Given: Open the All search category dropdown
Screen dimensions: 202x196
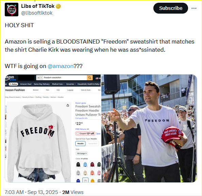Looking at the screenshot, I should [39, 78].
